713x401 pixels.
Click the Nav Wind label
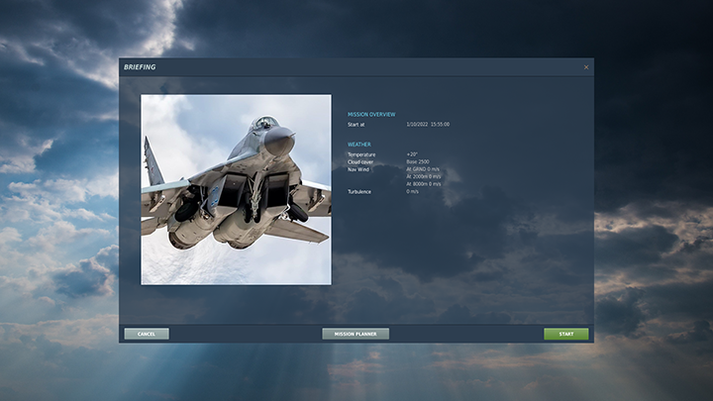coord(358,169)
